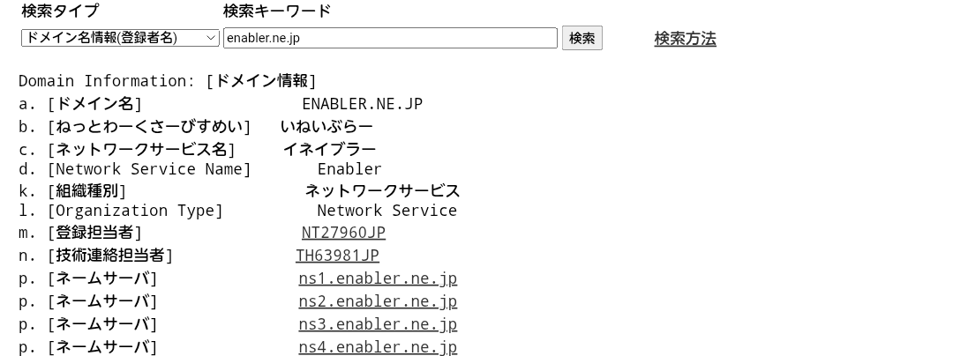The image size is (953, 356).
Task: Click the ns4.enabler.ne.jp name server link
Action: 378,347
